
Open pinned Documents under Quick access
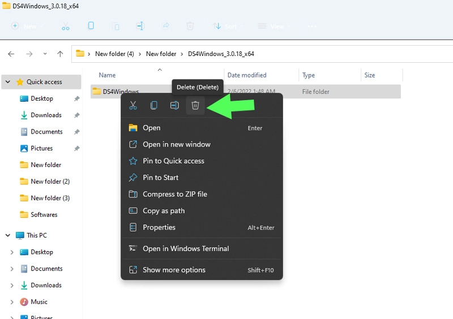[x=46, y=132]
